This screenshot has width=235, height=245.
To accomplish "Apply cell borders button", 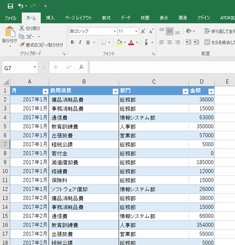I will [x=103, y=42].
